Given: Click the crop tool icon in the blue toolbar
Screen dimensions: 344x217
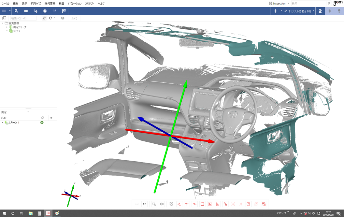Looking at the screenshot, I should [36, 11].
